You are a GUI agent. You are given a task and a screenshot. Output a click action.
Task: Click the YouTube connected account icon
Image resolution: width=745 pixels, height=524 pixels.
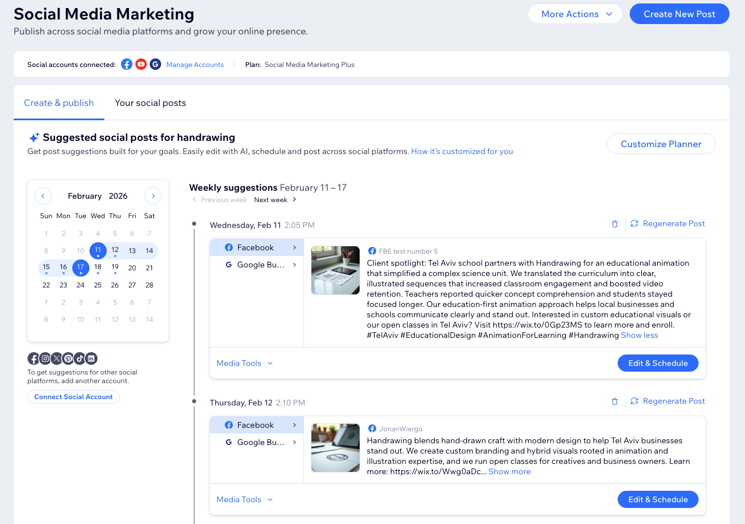click(x=141, y=64)
